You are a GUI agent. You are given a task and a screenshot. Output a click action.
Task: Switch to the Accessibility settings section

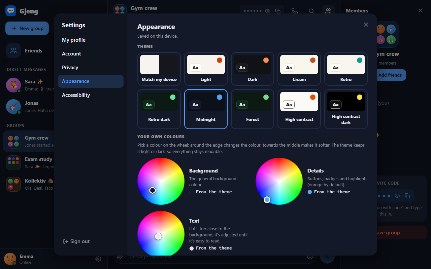click(x=91, y=95)
